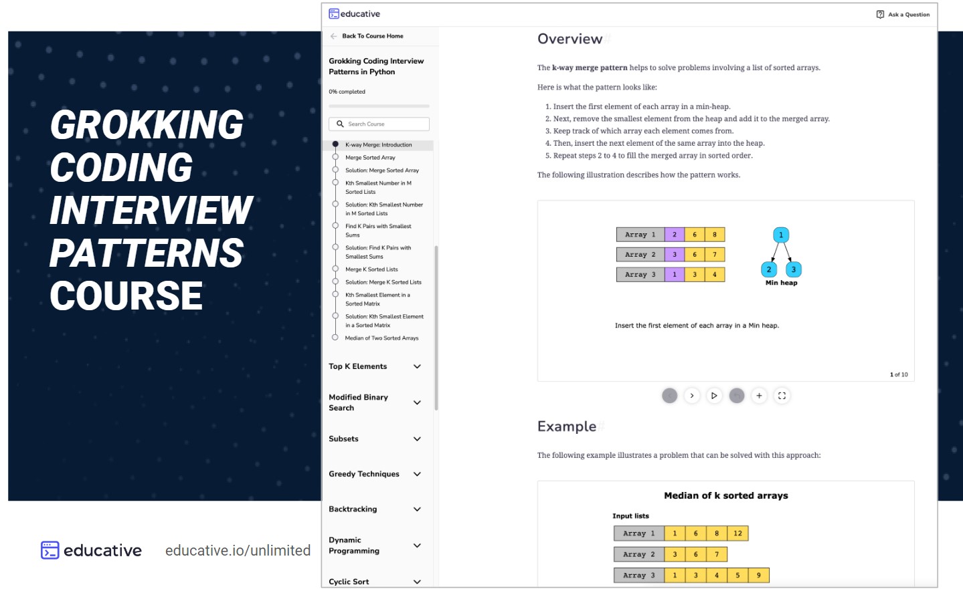Select circle marker for Solution: Merge K Sorted Lists

[x=335, y=281]
